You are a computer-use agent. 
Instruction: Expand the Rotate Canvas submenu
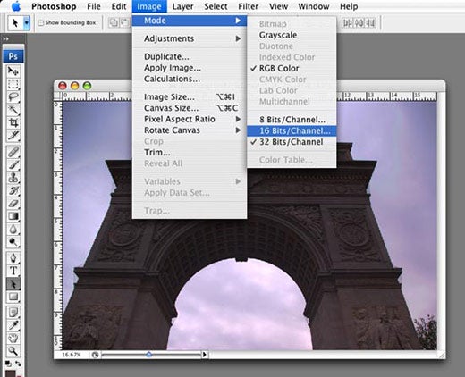point(190,130)
